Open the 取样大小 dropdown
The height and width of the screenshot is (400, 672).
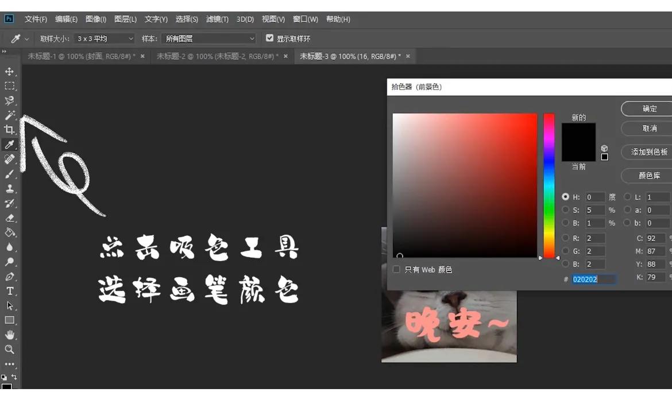click(103, 38)
